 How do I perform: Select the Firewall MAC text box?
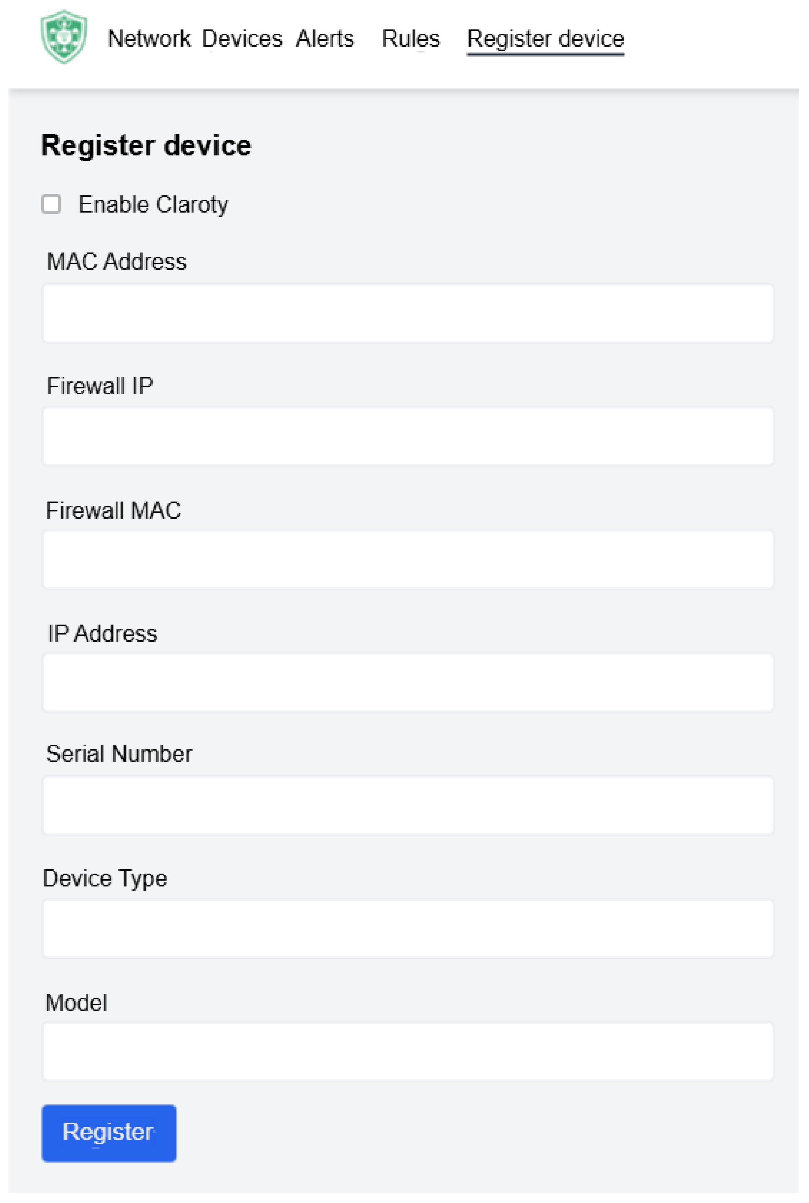pos(408,559)
